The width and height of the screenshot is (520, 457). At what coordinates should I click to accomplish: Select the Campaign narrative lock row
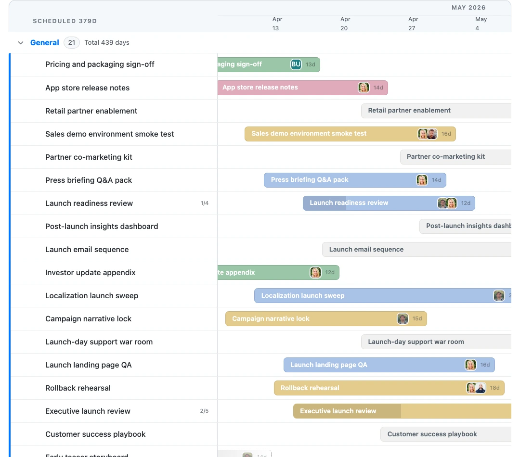click(x=114, y=319)
